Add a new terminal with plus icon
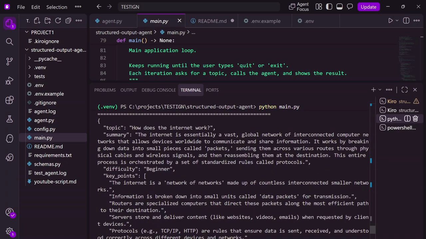426x239 pixels. coord(373,90)
